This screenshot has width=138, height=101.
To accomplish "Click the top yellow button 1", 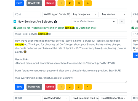I will [x=61, y=3].
